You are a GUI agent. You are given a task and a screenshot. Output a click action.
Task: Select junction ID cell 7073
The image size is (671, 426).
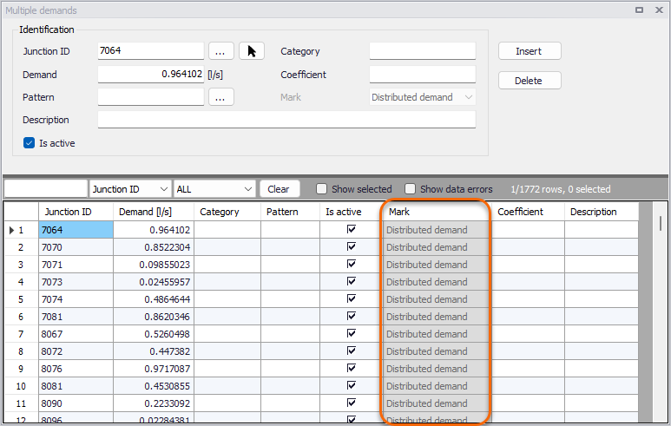[76, 282]
